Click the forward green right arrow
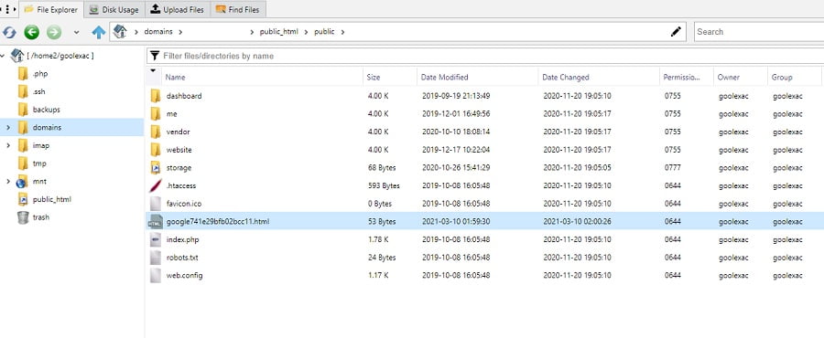The height and width of the screenshot is (338, 824). [x=54, y=33]
